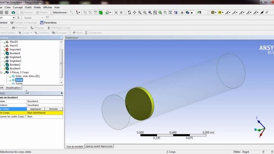This screenshot has height=154, width=274.
Task: Click the Découper tool
Action: [60, 33]
